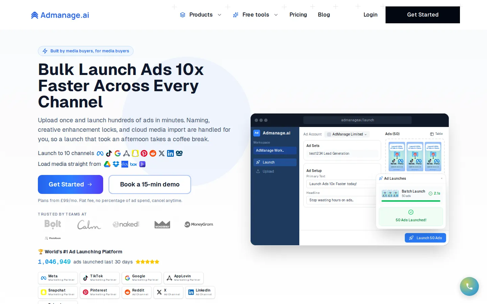Click the Primary Text input field
487x304 pixels.
342,184
